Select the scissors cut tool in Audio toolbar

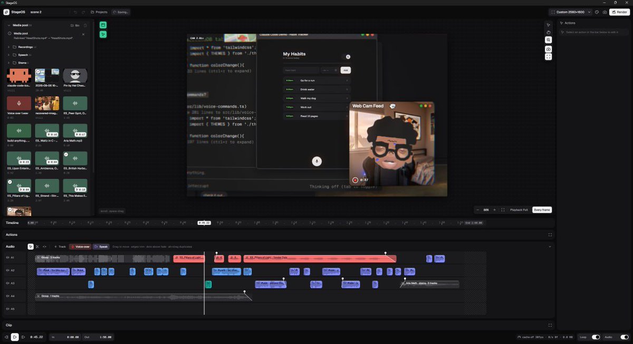click(x=37, y=247)
